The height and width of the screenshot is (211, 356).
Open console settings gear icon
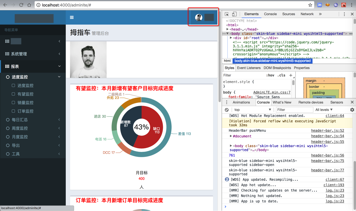[352, 110]
